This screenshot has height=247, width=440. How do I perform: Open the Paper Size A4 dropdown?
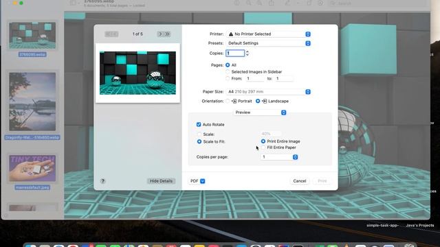[269, 91]
